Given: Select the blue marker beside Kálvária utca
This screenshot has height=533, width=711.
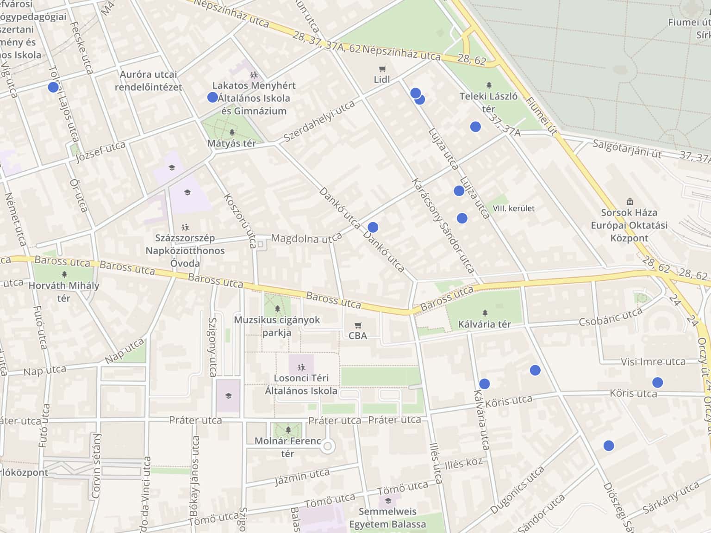Looking at the screenshot, I should click(484, 384).
